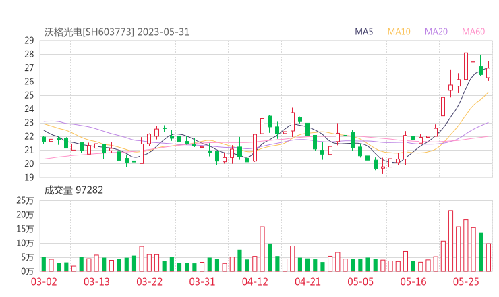Click the 05-25 date axis label
The image size is (499, 297).
pos(466,281)
